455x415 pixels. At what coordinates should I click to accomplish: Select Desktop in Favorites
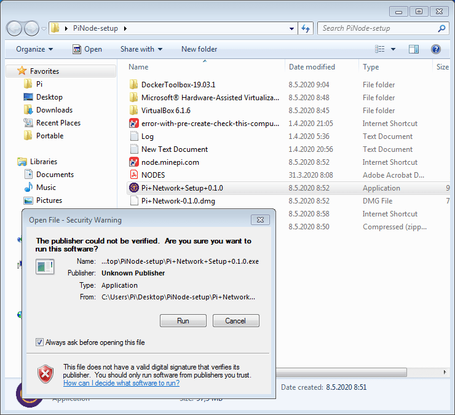point(43,97)
